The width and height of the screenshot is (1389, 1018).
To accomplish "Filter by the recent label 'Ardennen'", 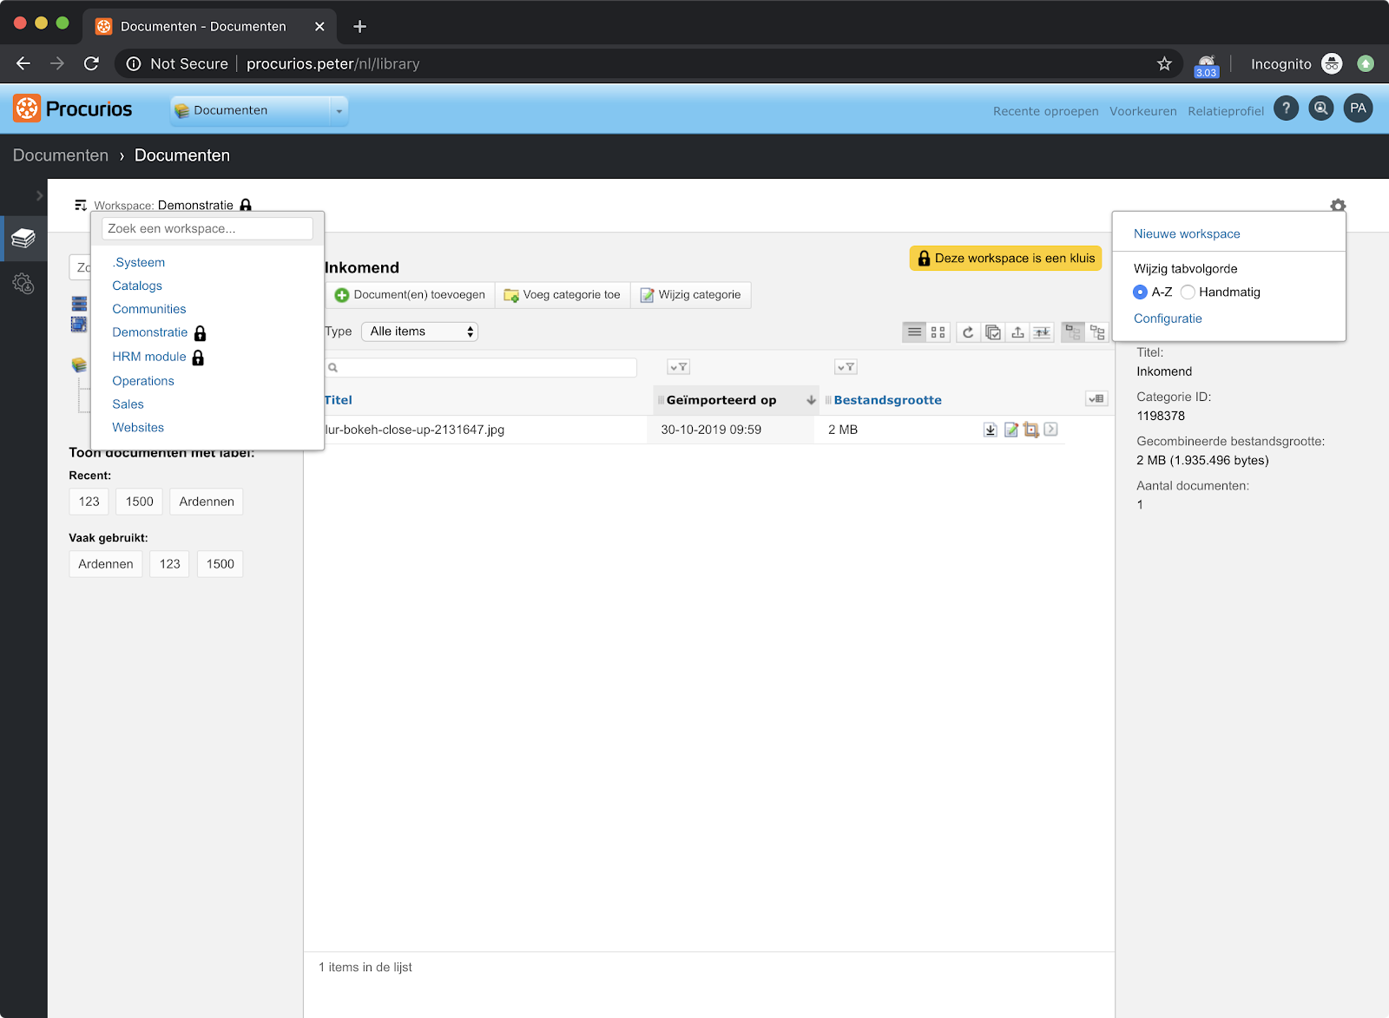I will [207, 502].
